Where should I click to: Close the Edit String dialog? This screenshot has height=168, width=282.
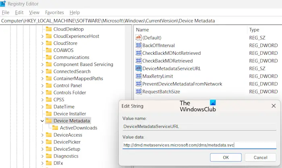[274, 106]
